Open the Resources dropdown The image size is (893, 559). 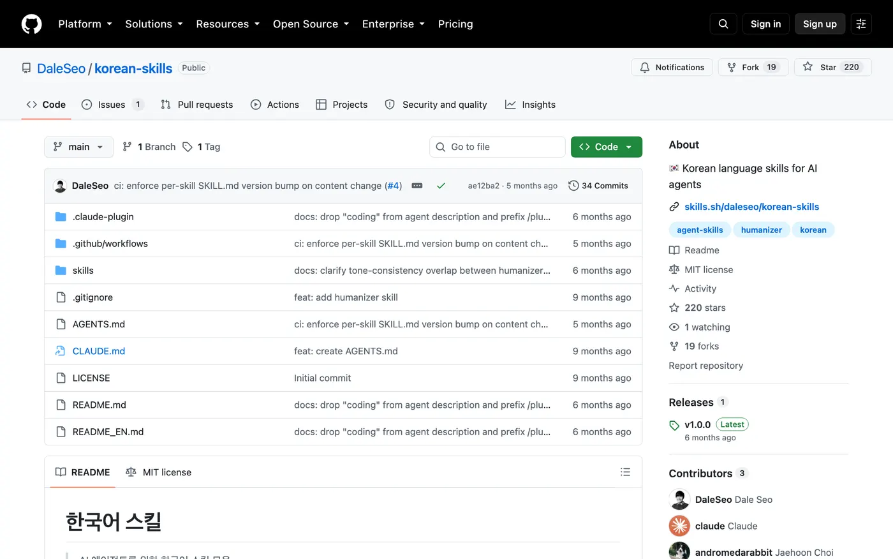pyautogui.click(x=228, y=24)
